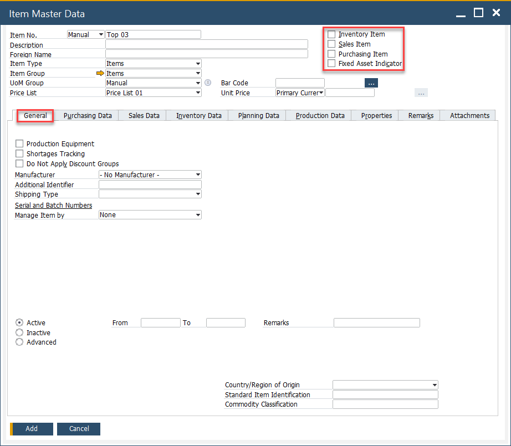Close the Item Master Data window

tap(497, 13)
